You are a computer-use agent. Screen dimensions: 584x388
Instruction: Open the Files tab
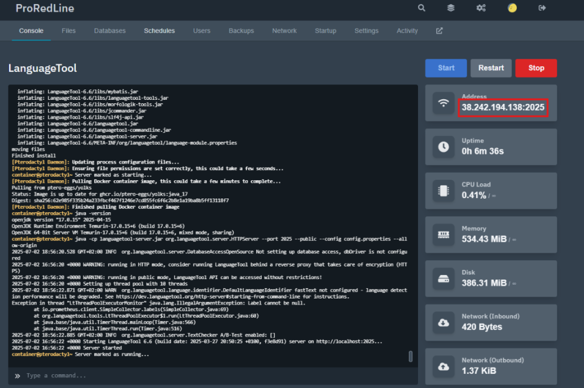pos(68,31)
